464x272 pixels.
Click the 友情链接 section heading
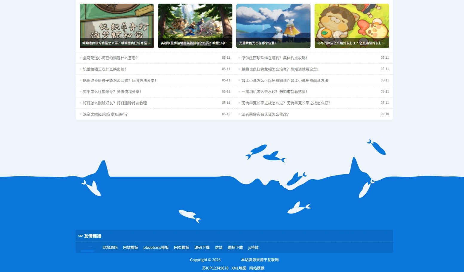pos(93,236)
